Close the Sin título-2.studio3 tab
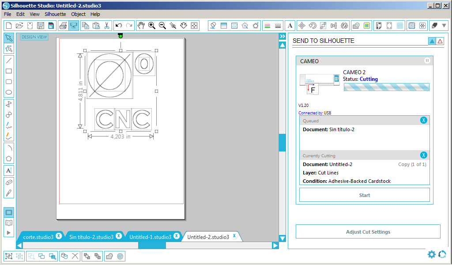The height and width of the screenshot is (265, 452). 118,236
